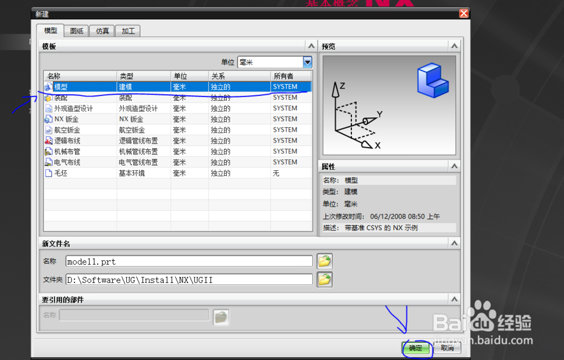The height and width of the screenshot is (360, 564).
Task: Choose the 逻辑布线 template icon
Action: pos(48,141)
